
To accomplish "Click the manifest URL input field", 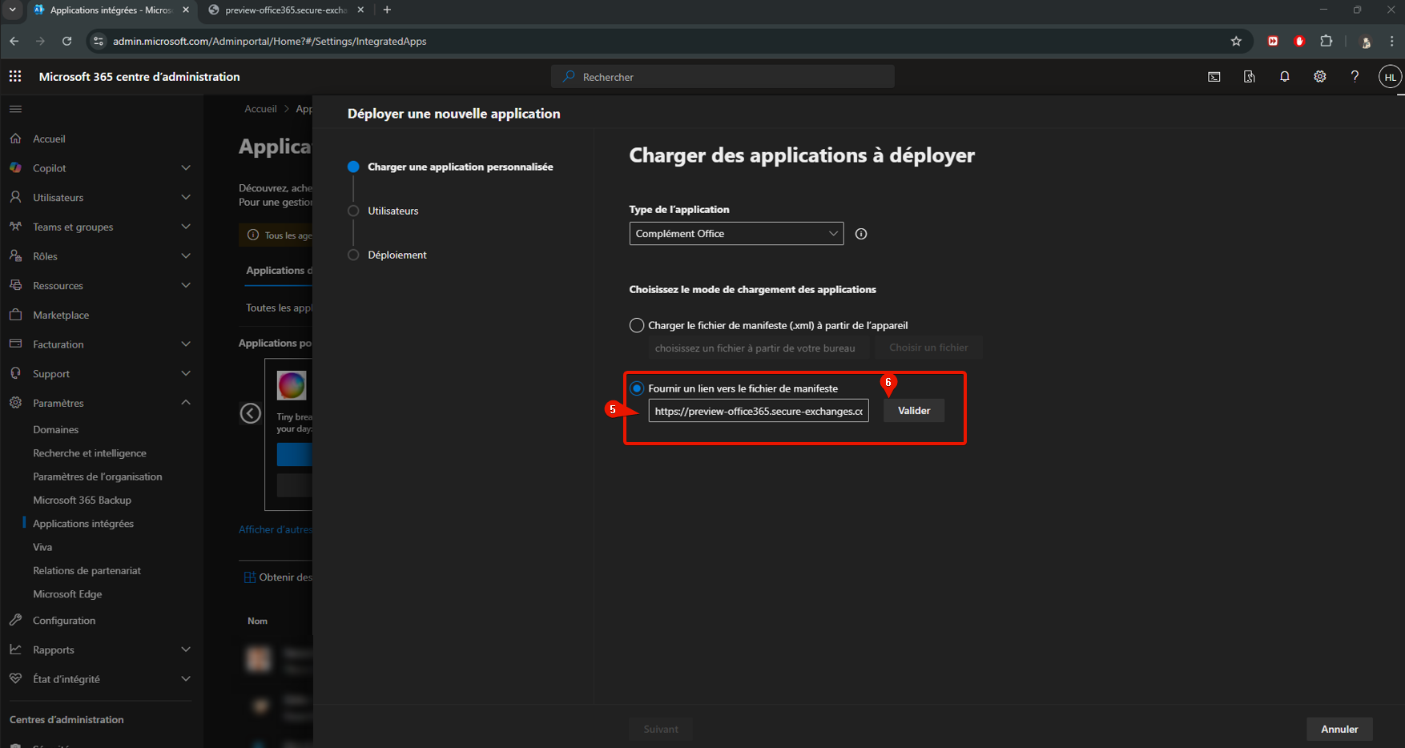I will point(759,411).
